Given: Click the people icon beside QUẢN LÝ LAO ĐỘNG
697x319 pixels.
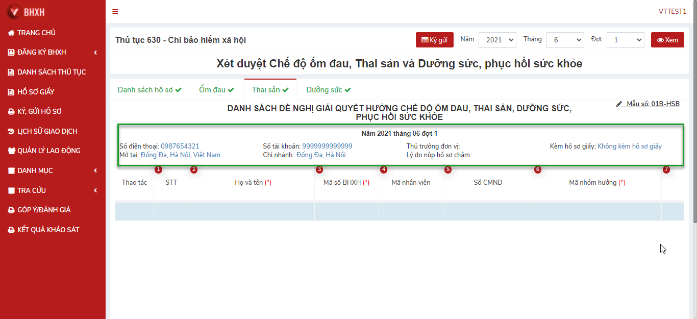Looking at the screenshot, I should [11, 151].
